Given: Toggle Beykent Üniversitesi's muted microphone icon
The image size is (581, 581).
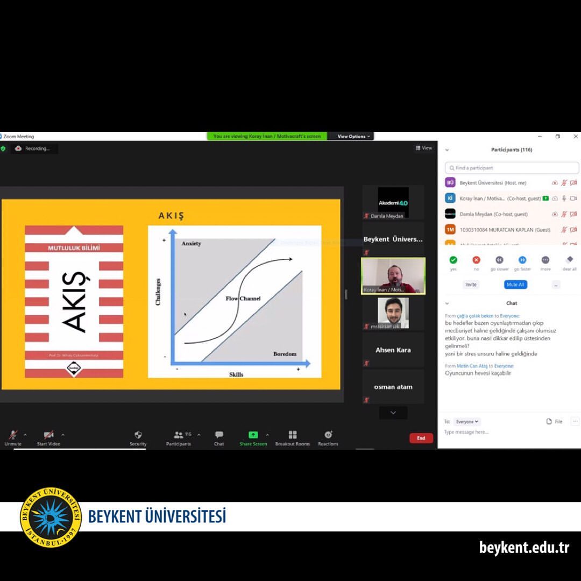Looking at the screenshot, I should (564, 183).
